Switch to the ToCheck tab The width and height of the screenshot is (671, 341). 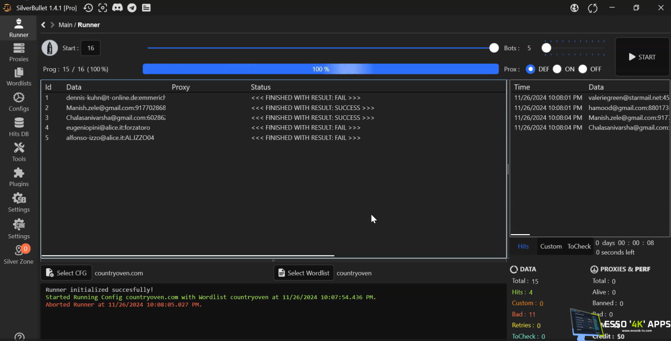coord(579,246)
